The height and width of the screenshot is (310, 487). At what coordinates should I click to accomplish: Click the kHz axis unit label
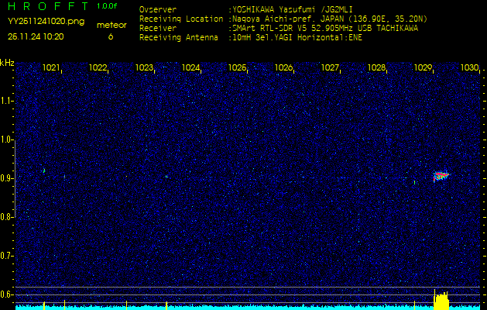pos(8,62)
